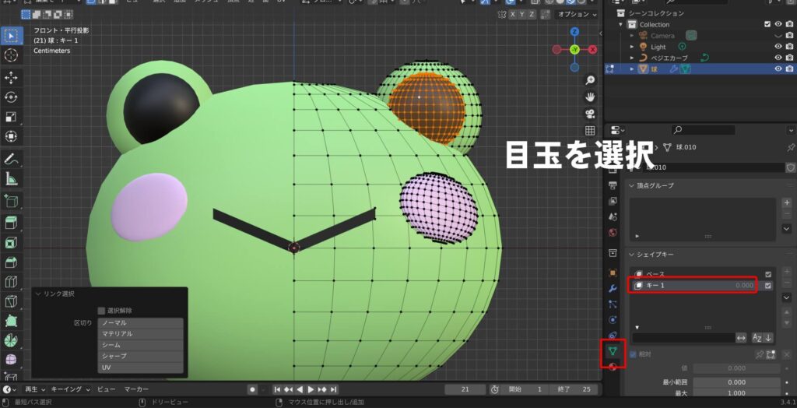Image resolution: width=797 pixels, height=408 pixels.
Task: Expand the ベジエカーブ tree item
Action: (633, 58)
